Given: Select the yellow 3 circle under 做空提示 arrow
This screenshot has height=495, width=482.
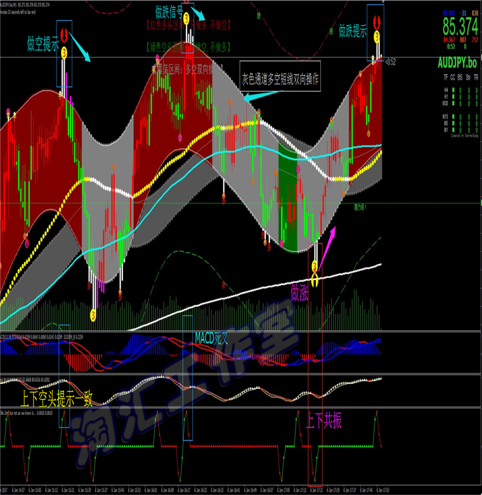Looking at the screenshot, I should 64,53.
